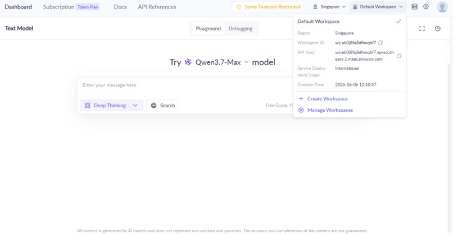453x236 pixels.
Task: Click Some Features Restricted notice
Action: (x=269, y=7)
